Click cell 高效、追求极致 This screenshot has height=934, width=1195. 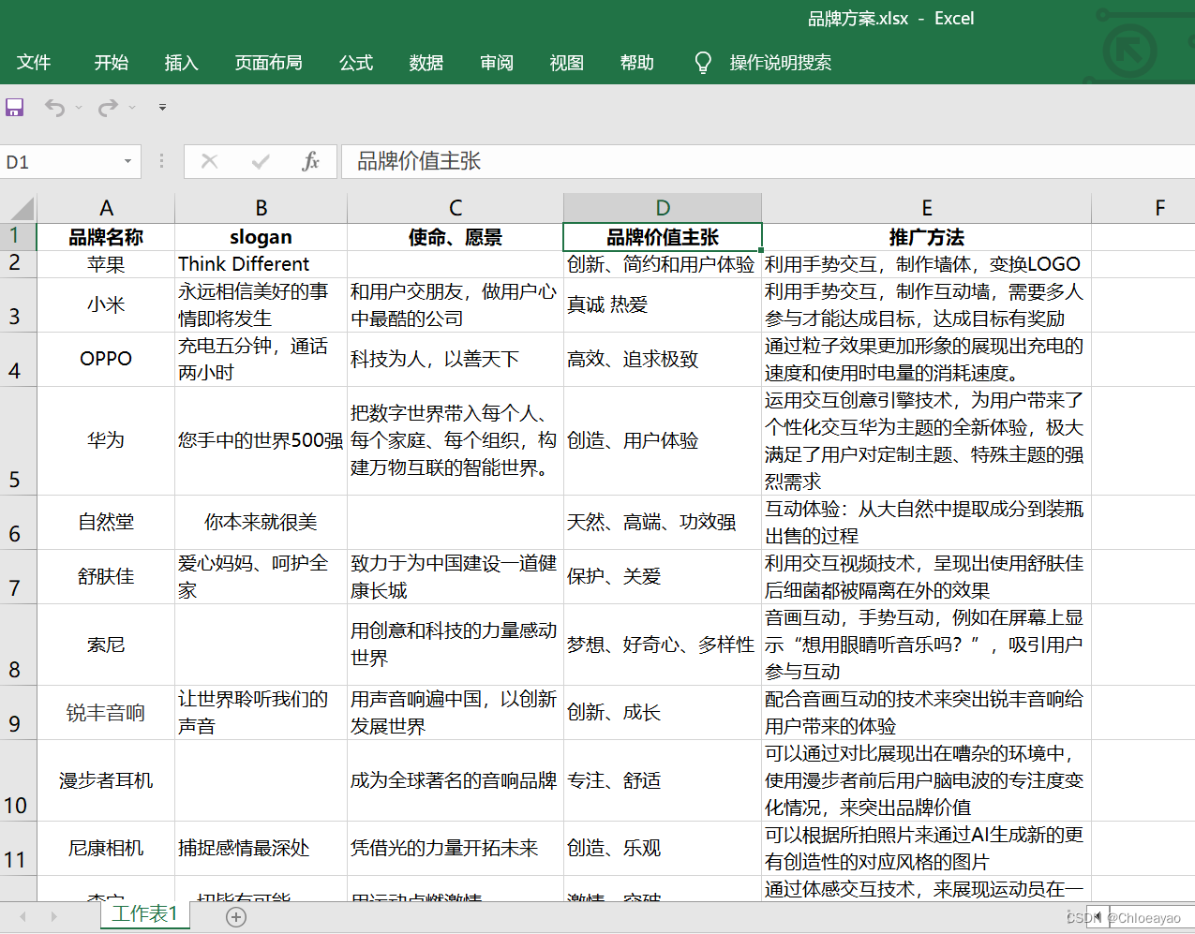pyautogui.click(x=663, y=359)
